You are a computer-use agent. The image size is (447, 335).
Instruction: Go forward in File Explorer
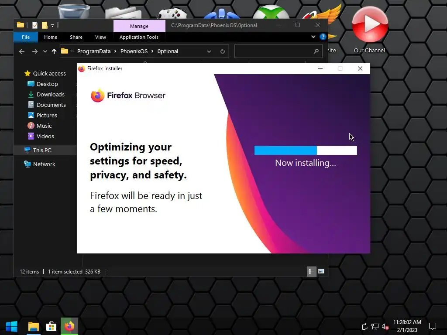pyautogui.click(x=35, y=51)
